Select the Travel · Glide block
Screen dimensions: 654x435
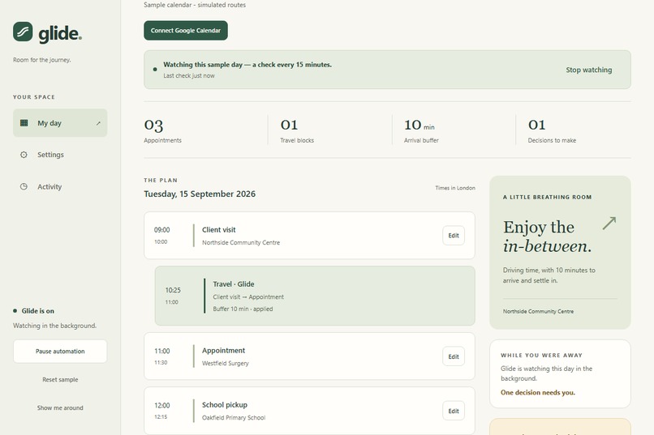[x=315, y=296]
